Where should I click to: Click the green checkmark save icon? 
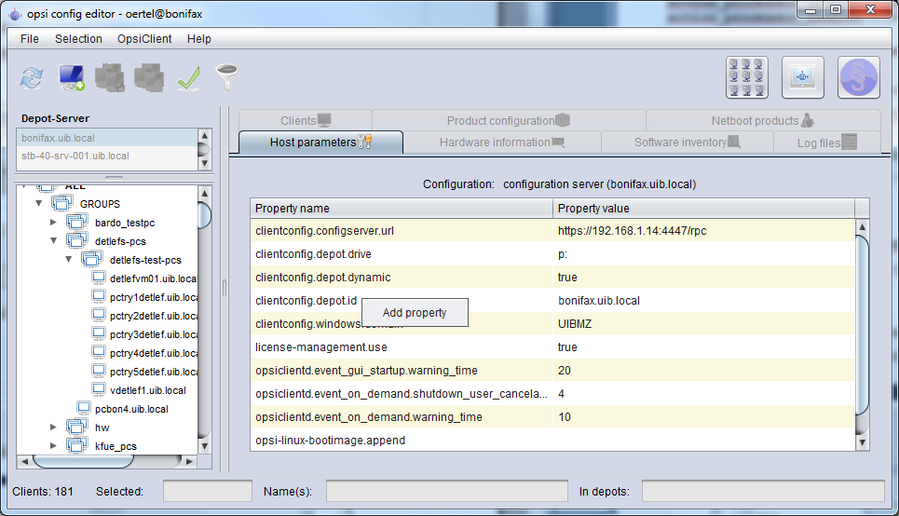pyautogui.click(x=188, y=78)
